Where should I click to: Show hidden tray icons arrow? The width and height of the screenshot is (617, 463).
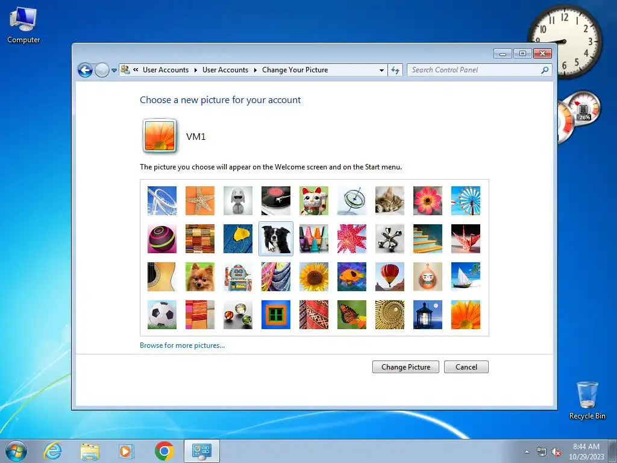[x=527, y=452]
